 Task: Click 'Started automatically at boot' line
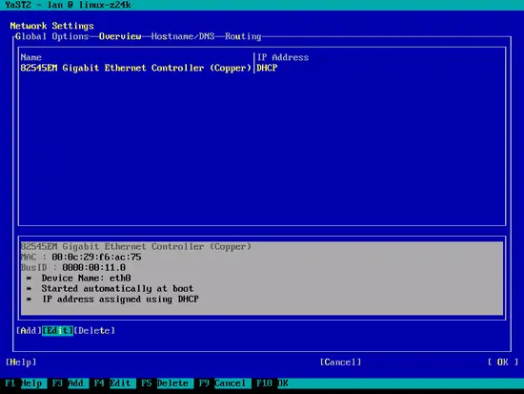point(117,288)
